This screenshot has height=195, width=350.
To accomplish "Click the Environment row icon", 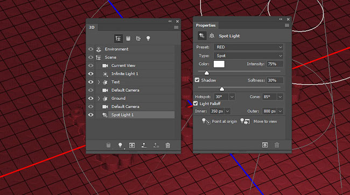I will [x=99, y=49].
